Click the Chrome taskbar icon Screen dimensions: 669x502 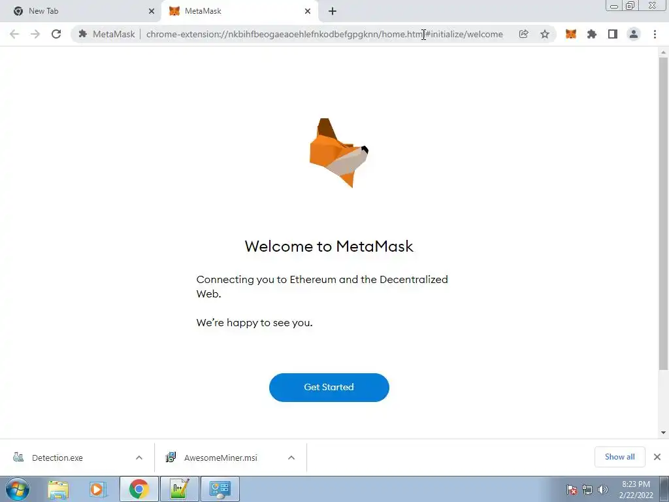pyautogui.click(x=139, y=489)
